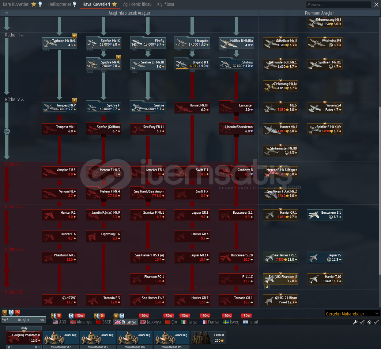Select the Mosquito aircraft card

point(192,43)
